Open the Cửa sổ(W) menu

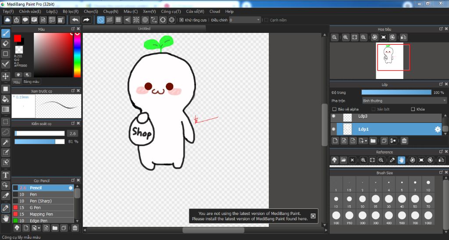pyautogui.click(x=195, y=11)
